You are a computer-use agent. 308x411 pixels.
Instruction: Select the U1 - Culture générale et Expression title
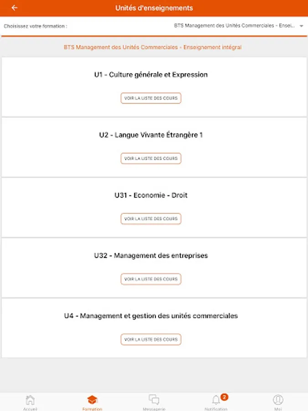tap(151, 74)
